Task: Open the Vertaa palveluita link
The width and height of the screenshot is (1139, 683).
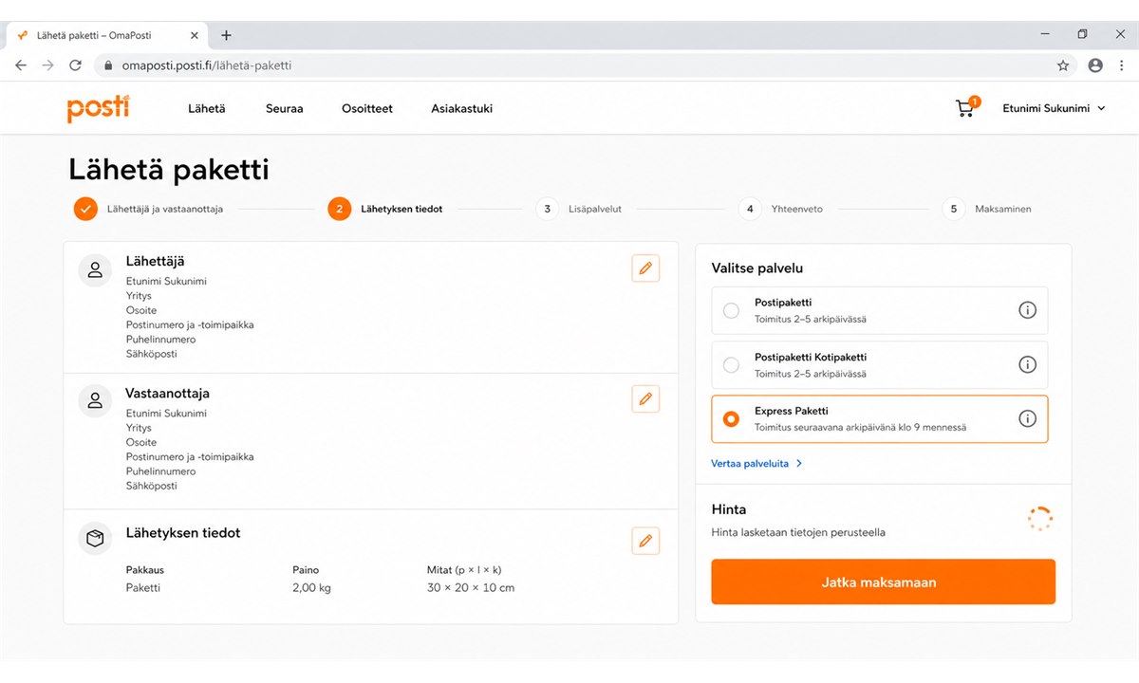Action: coord(757,464)
